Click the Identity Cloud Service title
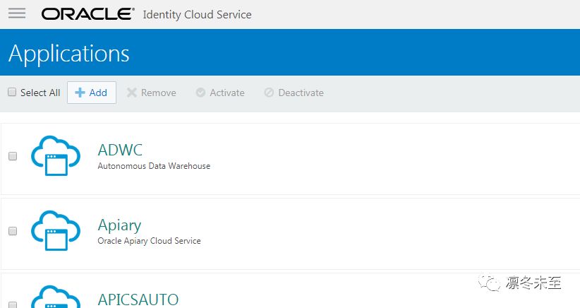This screenshot has width=580, height=308. [x=197, y=14]
